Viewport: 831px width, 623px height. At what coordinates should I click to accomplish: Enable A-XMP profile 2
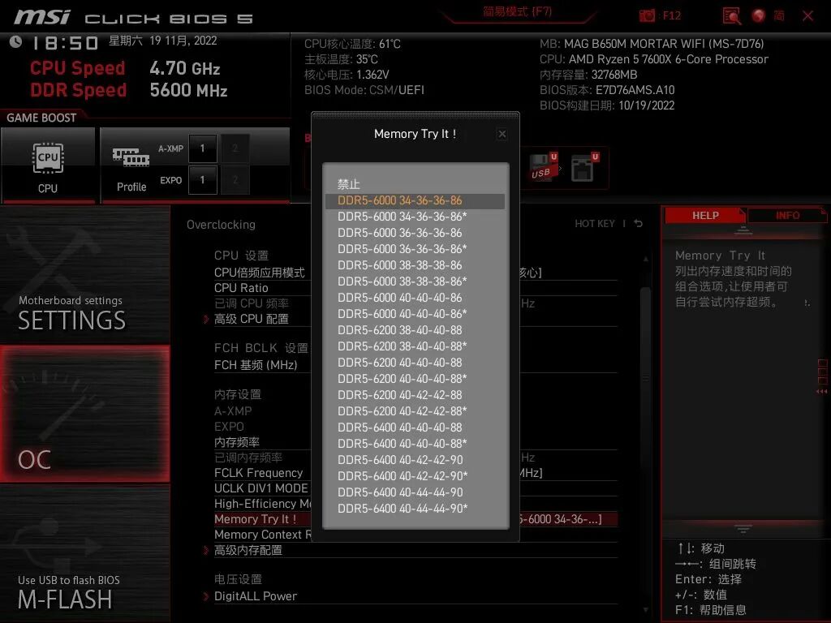click(235, 148)
